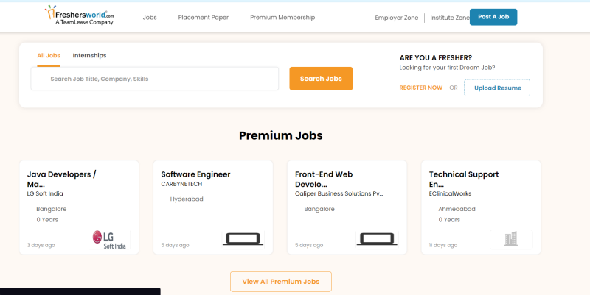Screen dimensions: 590x295
Task: Click the Post A Job button
Action: coord(493,17)
